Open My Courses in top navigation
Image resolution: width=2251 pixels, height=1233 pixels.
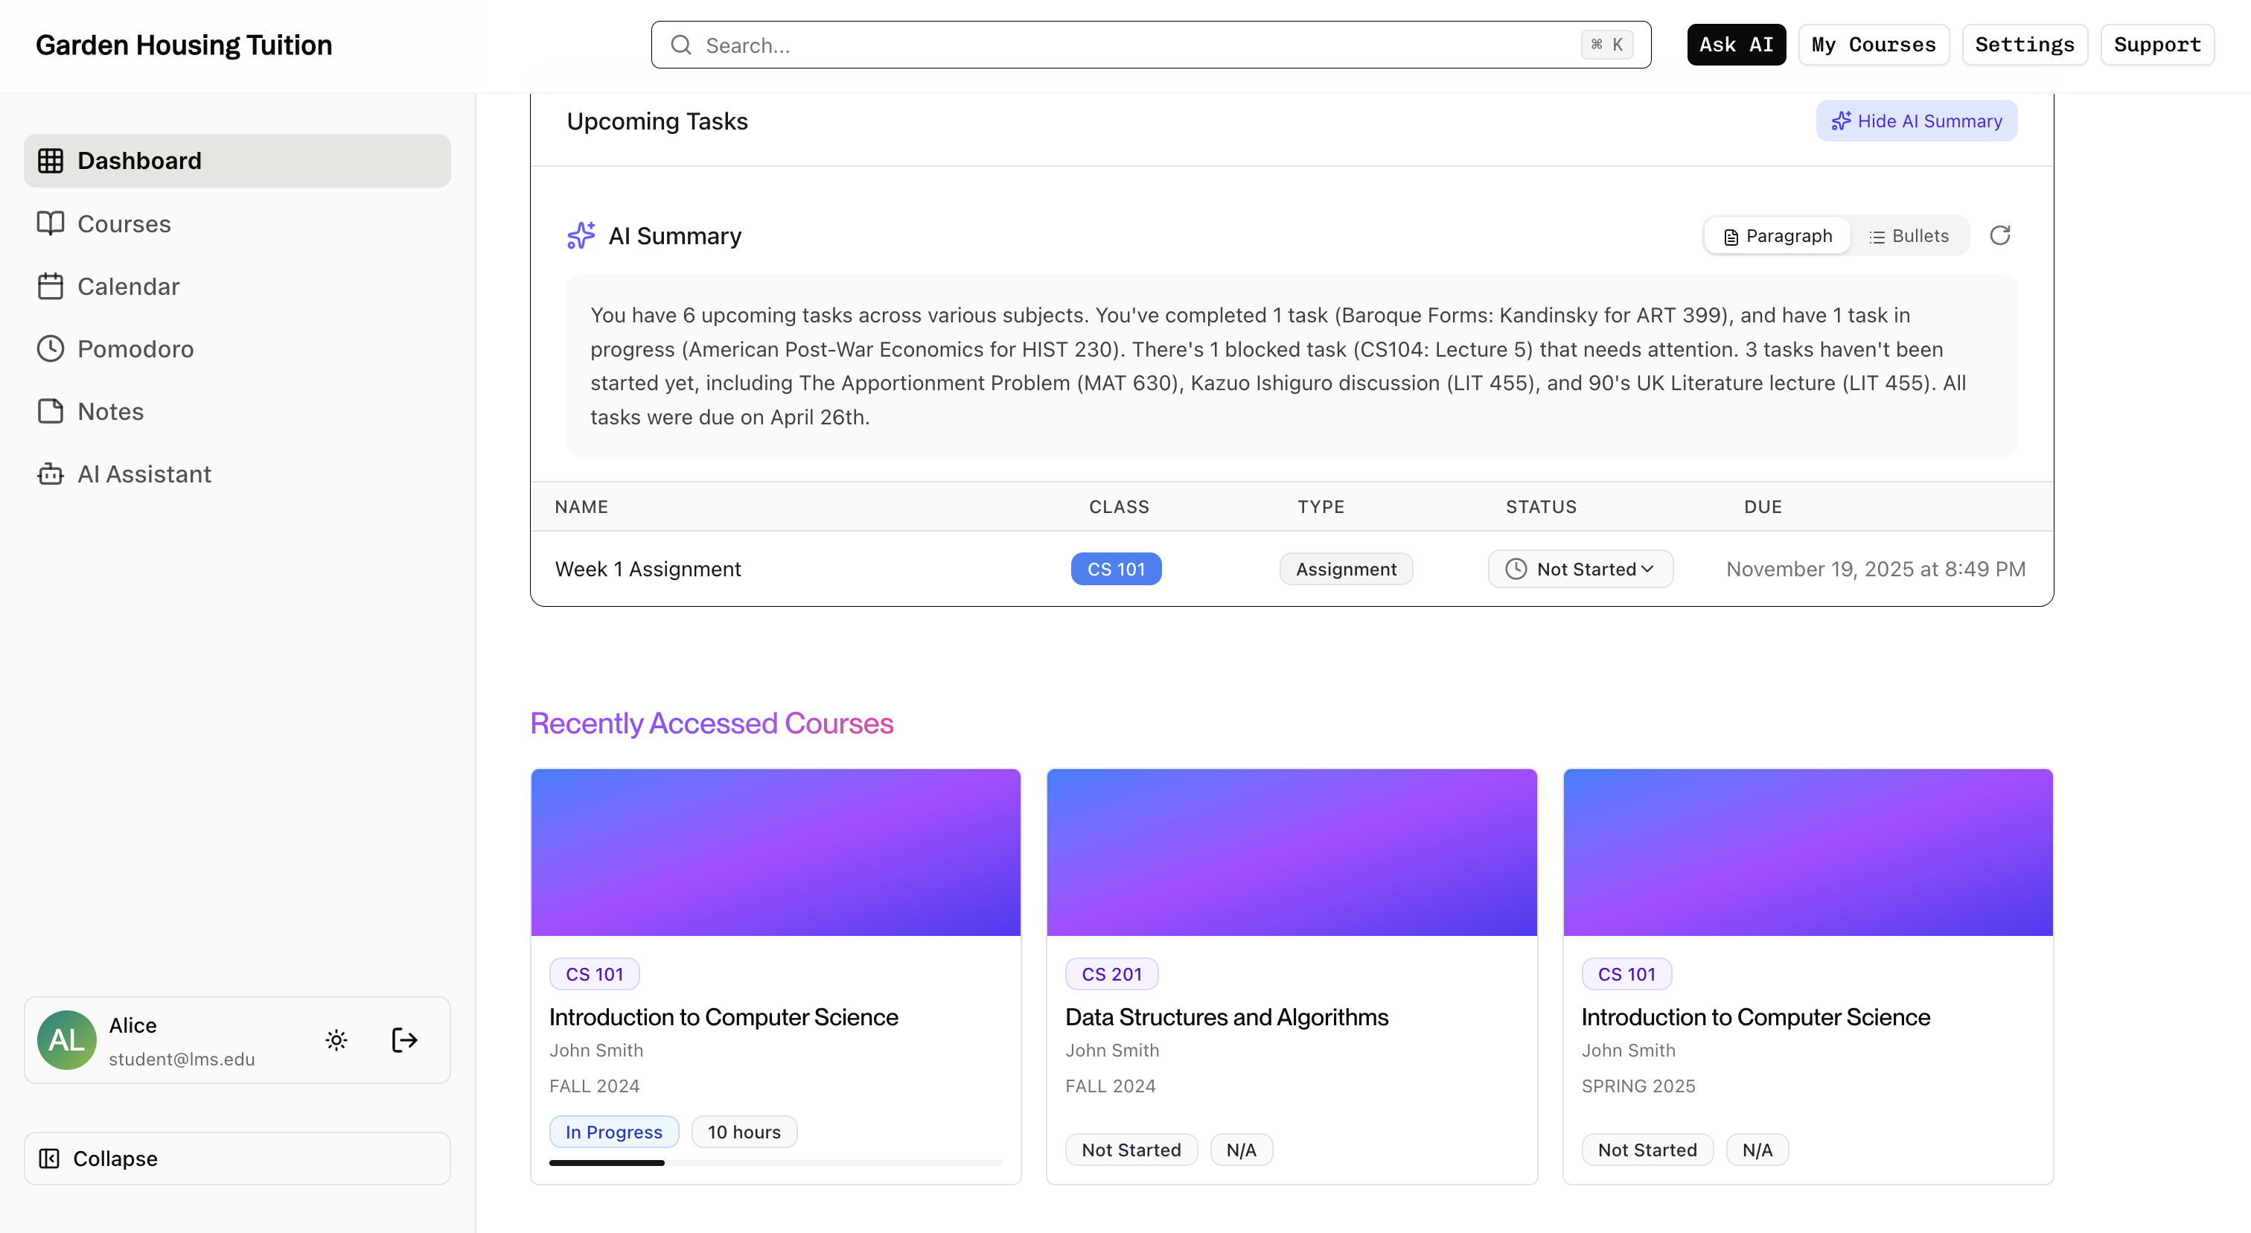[1873, 45]
